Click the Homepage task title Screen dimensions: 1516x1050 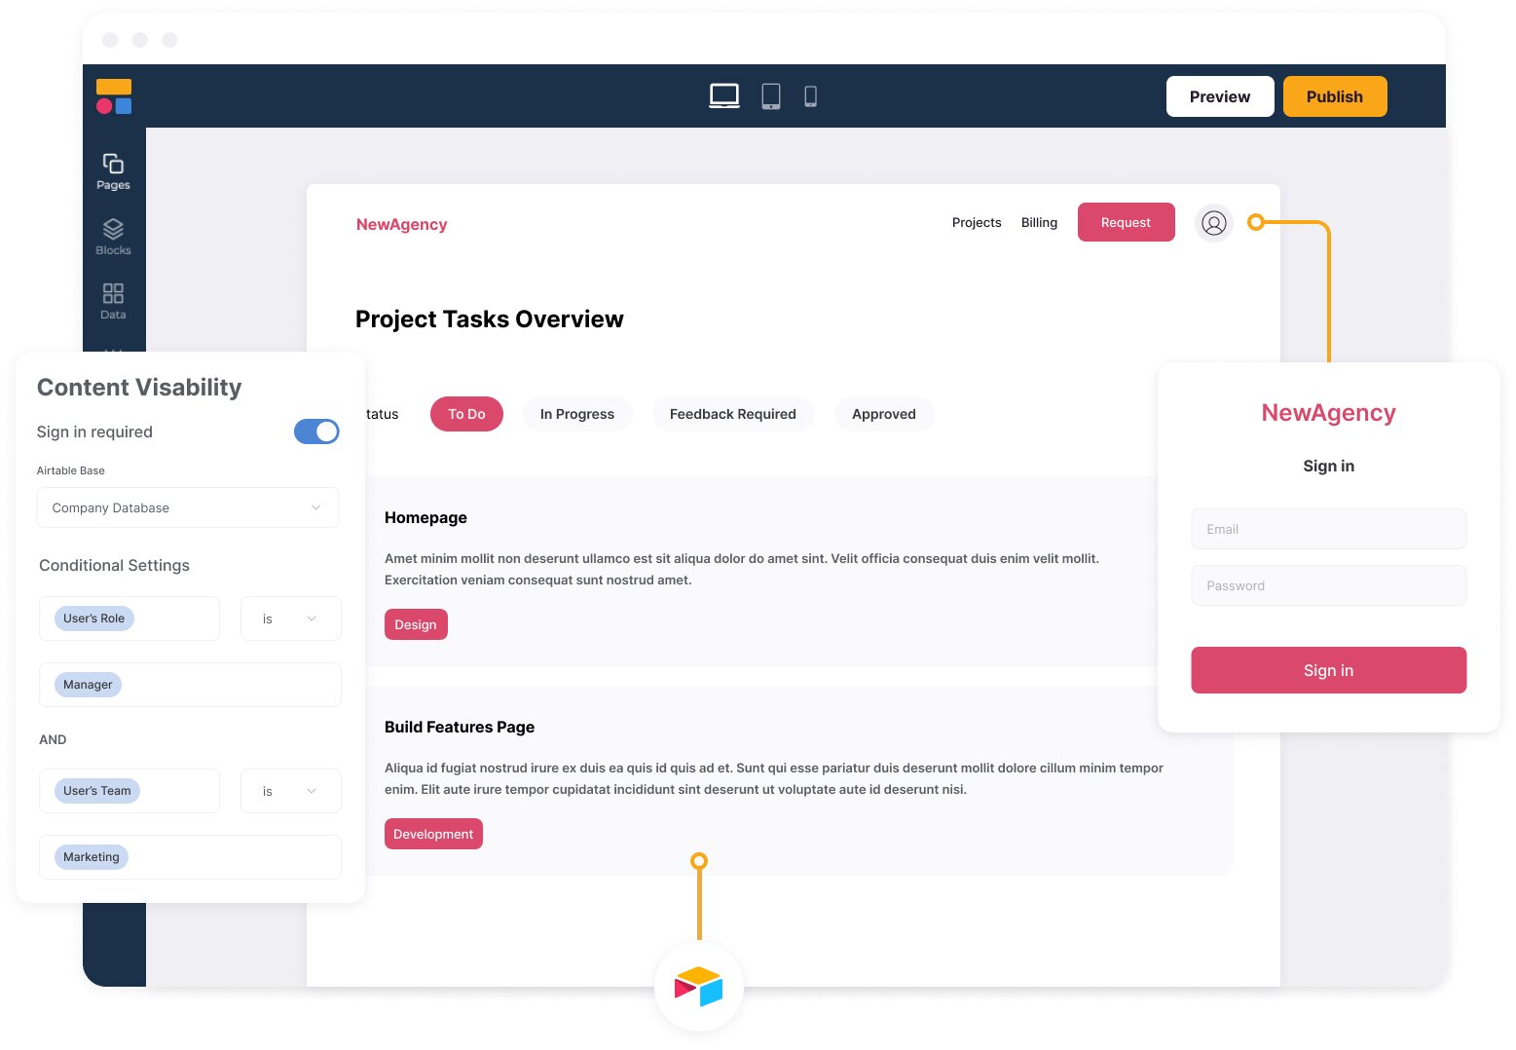(x=425, y=517)
